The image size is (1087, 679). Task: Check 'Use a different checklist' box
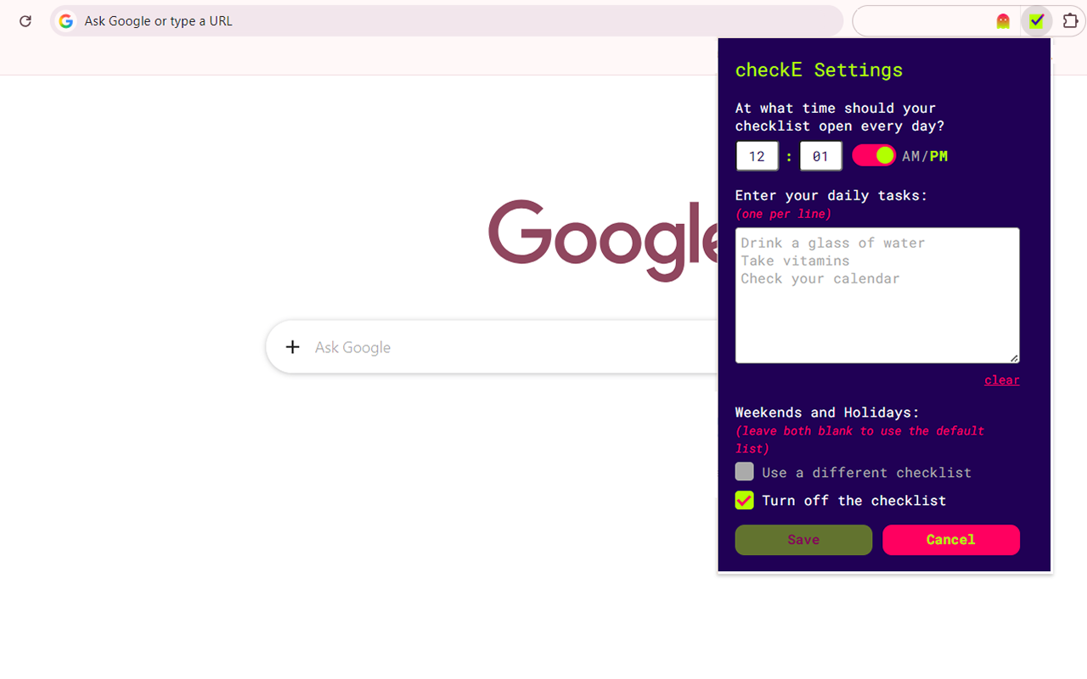(x=744, y=472)
